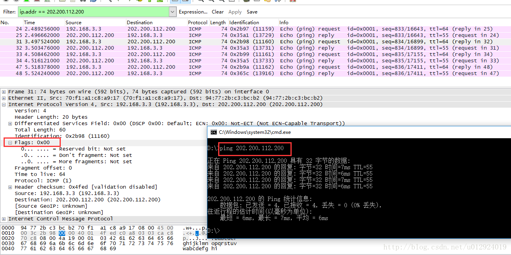511x255 pixels.
Task: Click the cmd.exe window title bar
Action: coord(359,132)
